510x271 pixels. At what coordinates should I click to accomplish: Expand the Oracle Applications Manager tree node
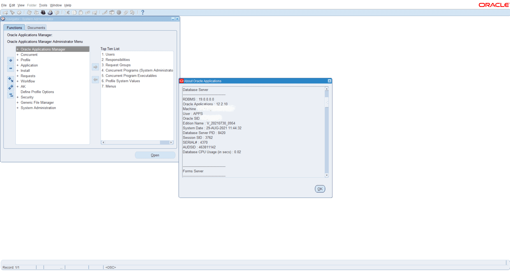click(18, 49)
